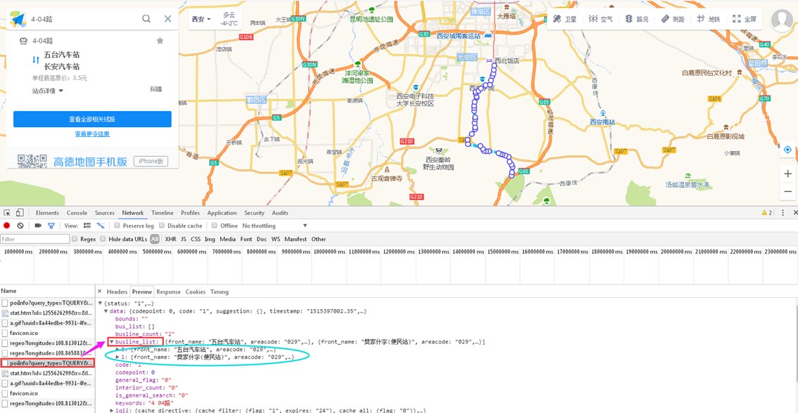Enter 全屏 fullscreen mode

745,19
